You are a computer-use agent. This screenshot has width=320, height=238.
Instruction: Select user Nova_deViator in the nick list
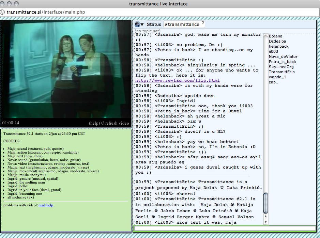pos(283,57)
